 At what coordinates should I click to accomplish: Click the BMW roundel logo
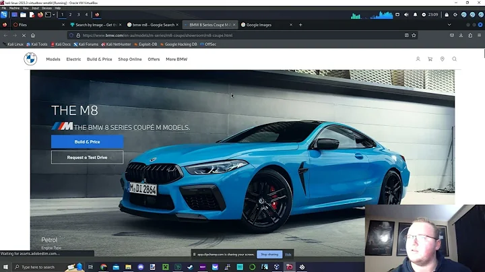click(x=30, y=59)
